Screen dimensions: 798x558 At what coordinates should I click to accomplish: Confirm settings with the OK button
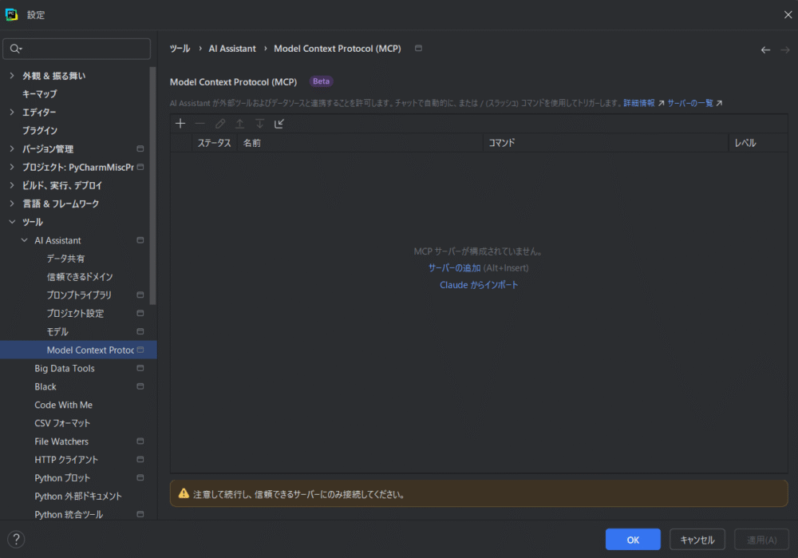tap(633, 539)
